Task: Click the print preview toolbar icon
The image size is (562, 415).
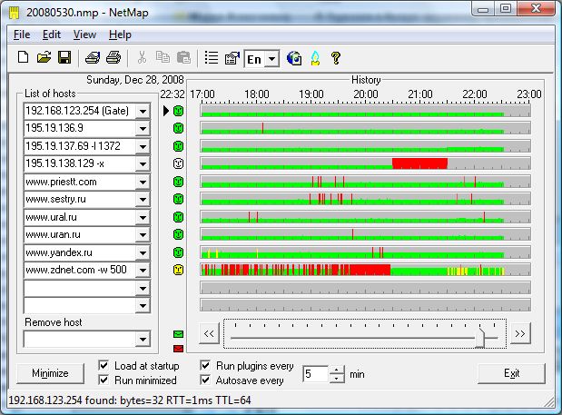Action: pyautogui.click(x=93, y=57)
